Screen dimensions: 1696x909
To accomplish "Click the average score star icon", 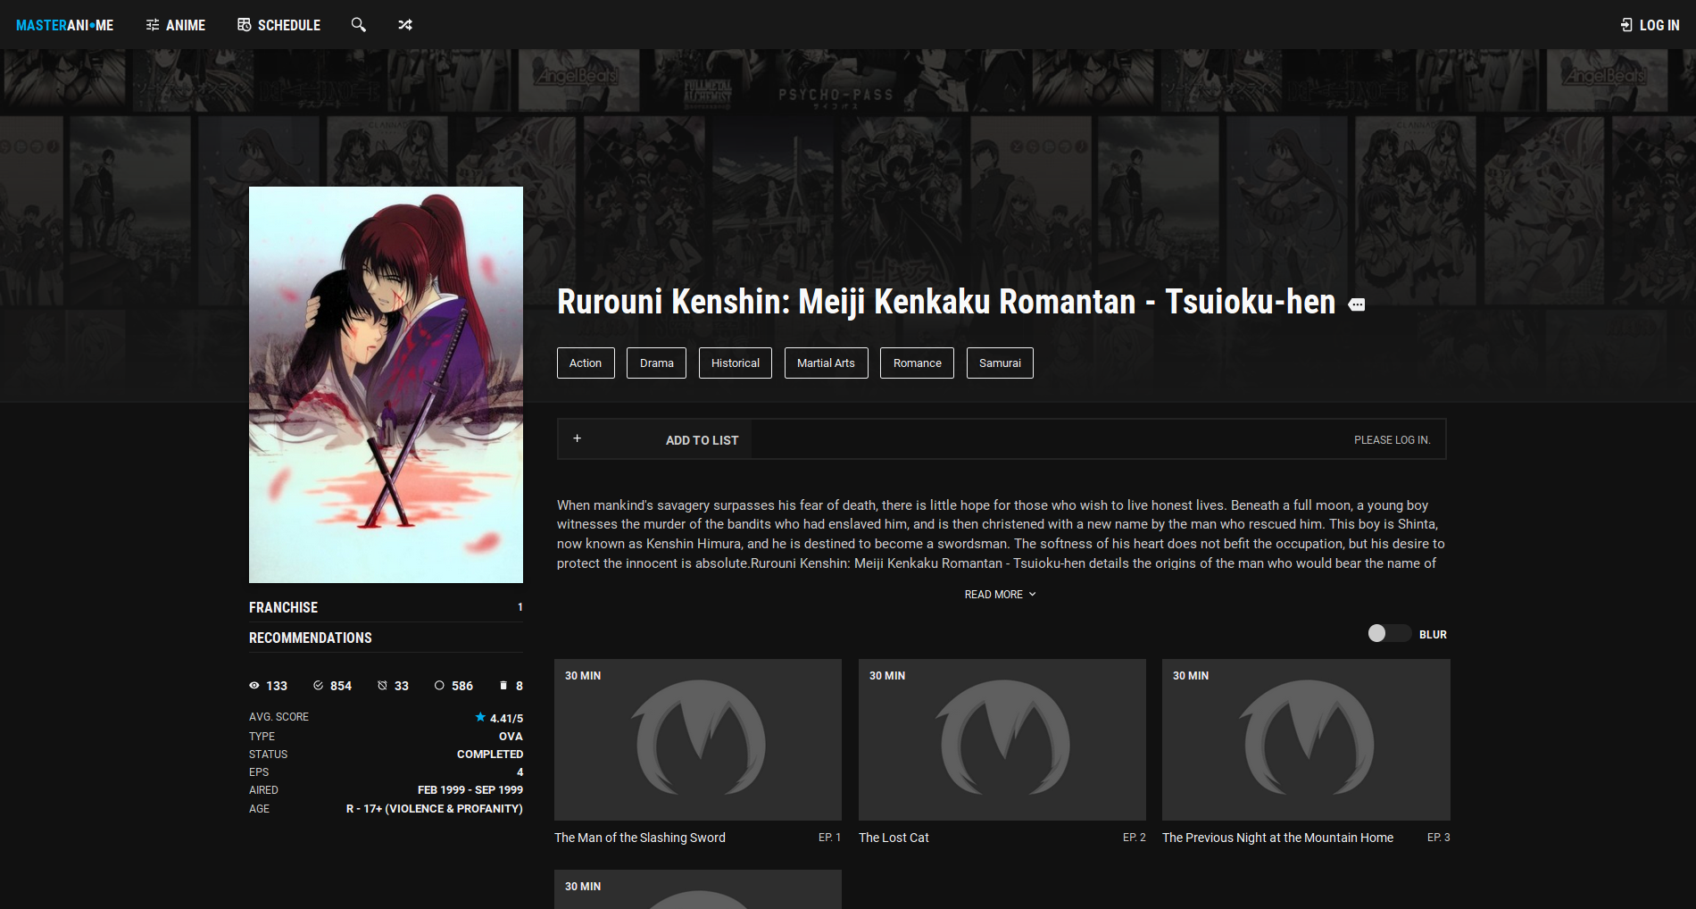I will 480,717.
